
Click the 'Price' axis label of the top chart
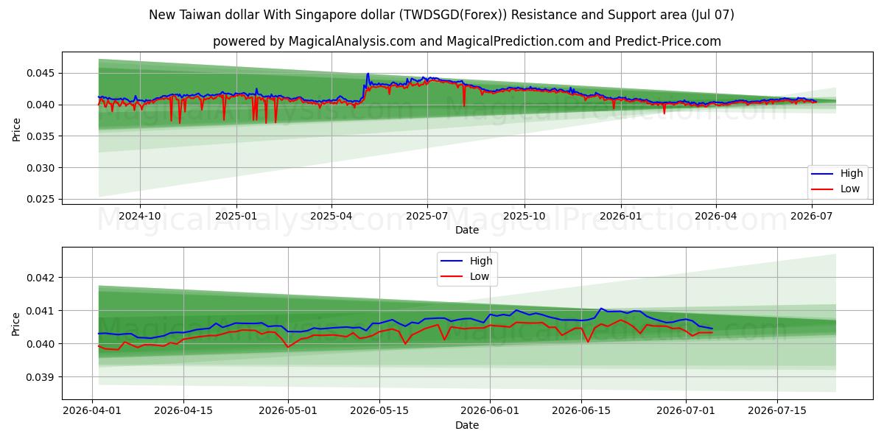[16, 128]
